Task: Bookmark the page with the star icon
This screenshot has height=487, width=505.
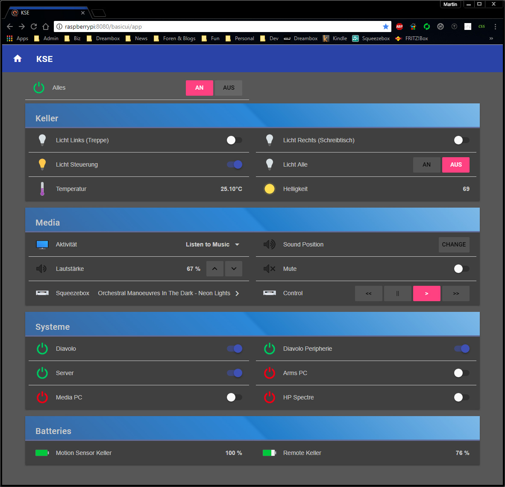Action: (x=386, y=26)
